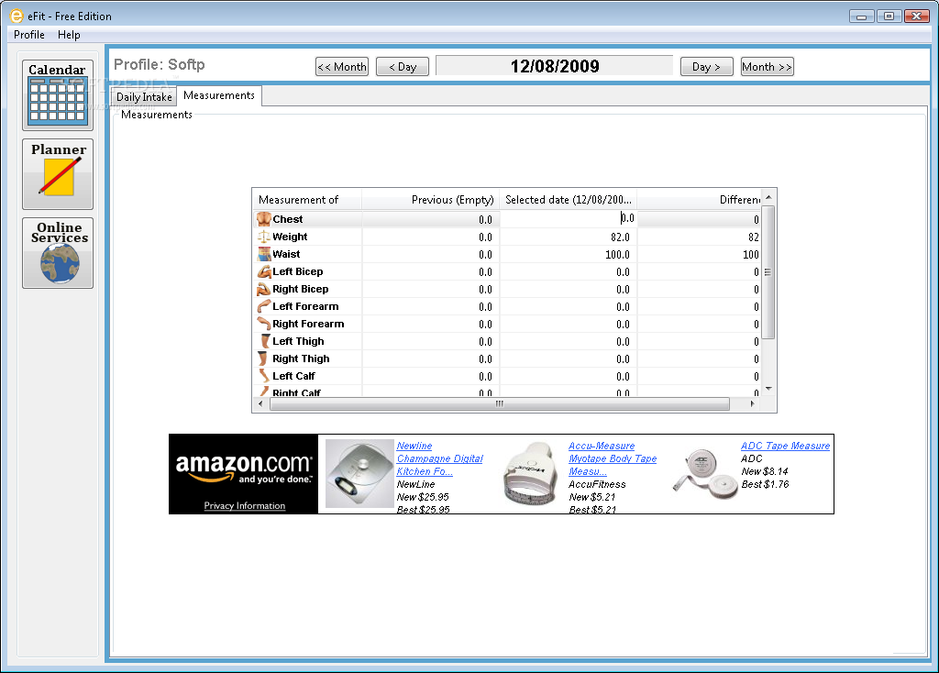Select the Right Thigh row label
This screenshot has width=939, height=673.
tap(301, 359)
